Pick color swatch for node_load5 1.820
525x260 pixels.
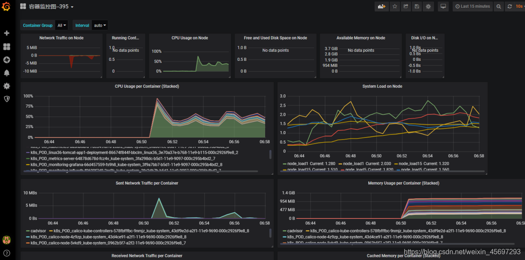pos(342,170)
